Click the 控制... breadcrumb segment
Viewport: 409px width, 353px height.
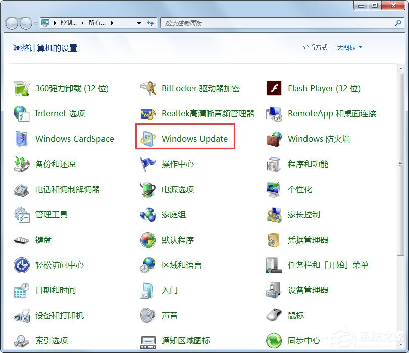pos(69,23)
